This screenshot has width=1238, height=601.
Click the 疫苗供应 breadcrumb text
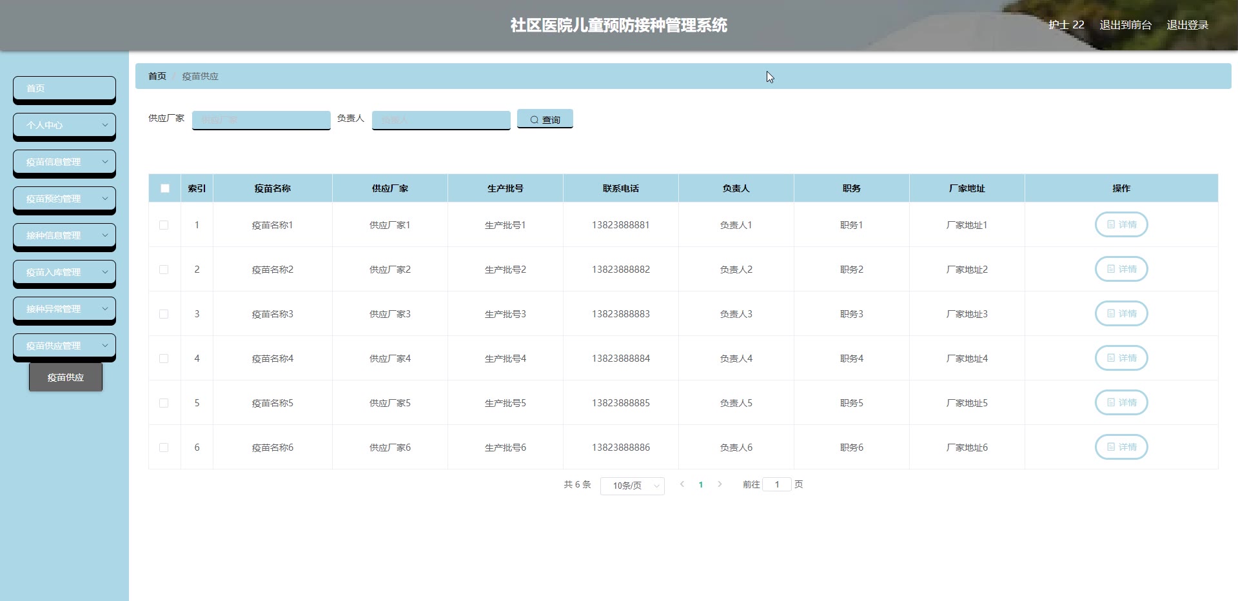point(200,76)
